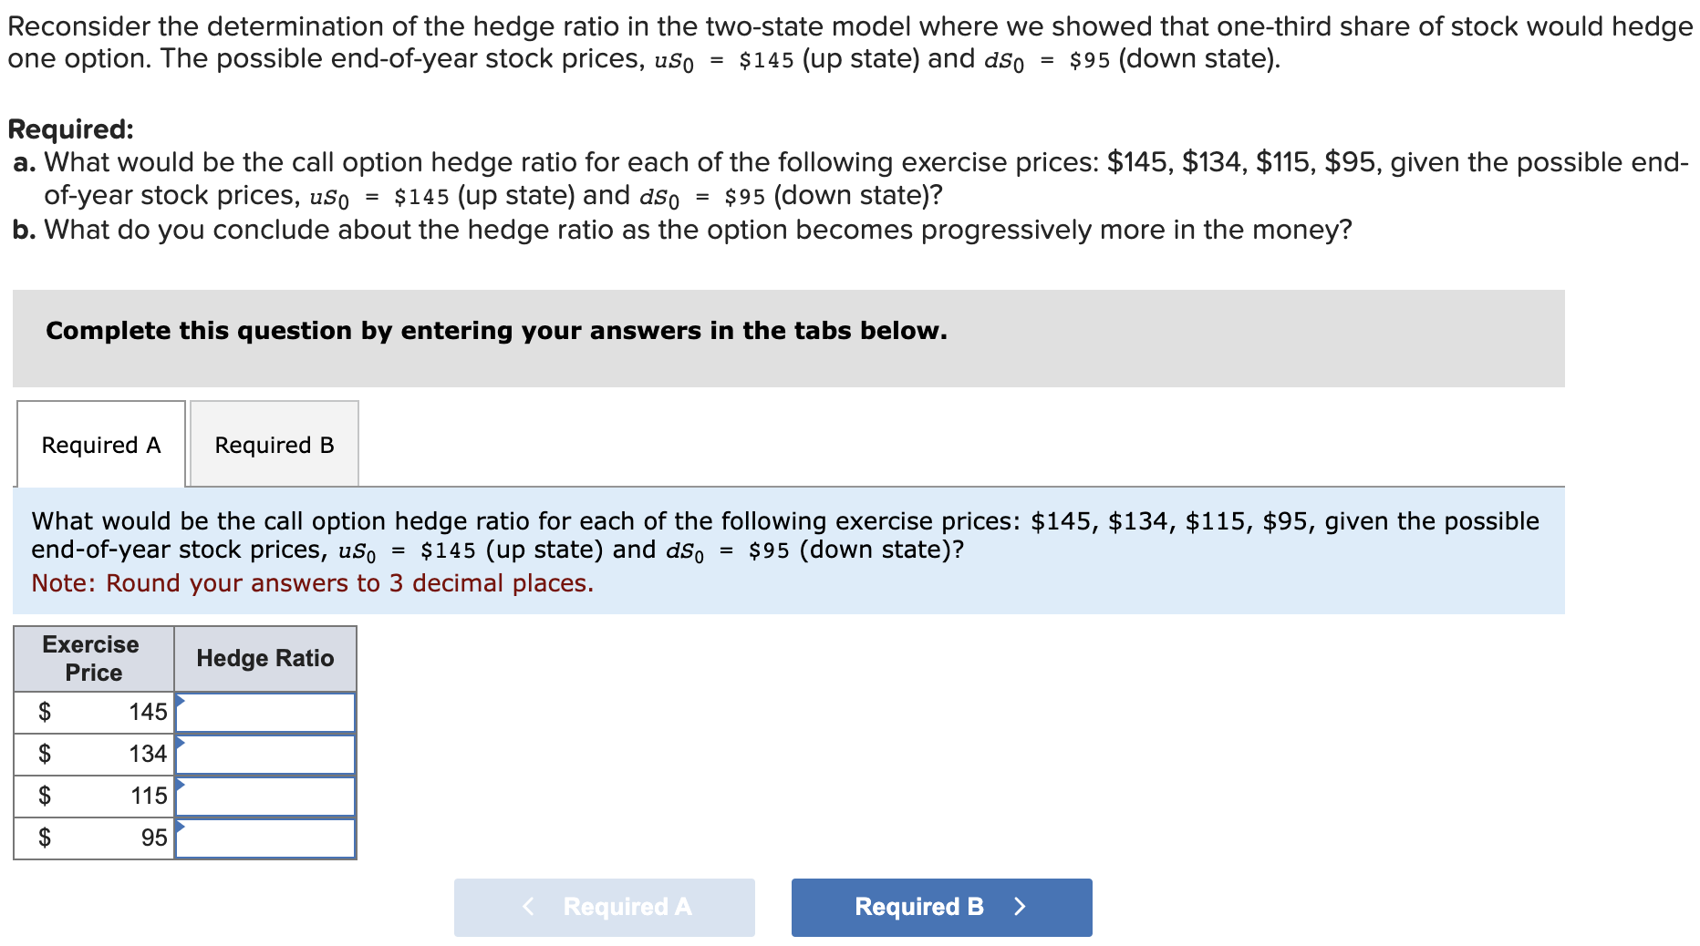Select the row showing exercise price $95

pos(91,838)
